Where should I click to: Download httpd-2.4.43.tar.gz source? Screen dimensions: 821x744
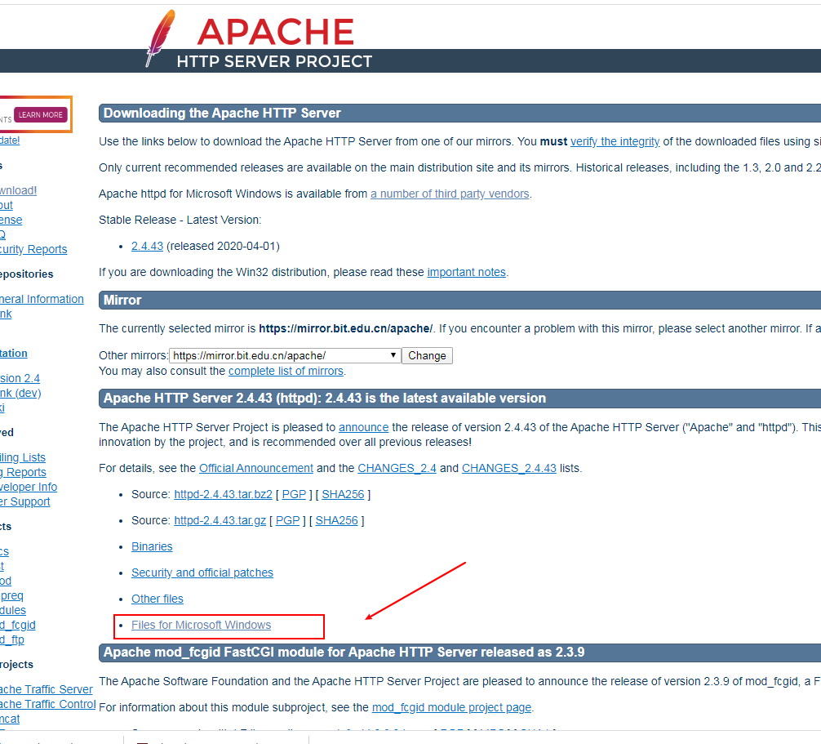pos(220,521)
